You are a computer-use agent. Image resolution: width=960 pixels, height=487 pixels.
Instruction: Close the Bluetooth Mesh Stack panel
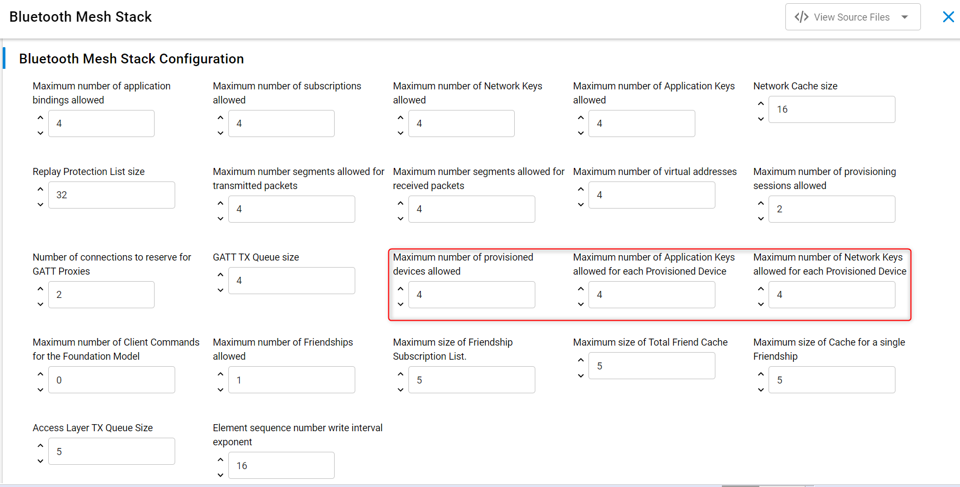[x=948, y=17]
